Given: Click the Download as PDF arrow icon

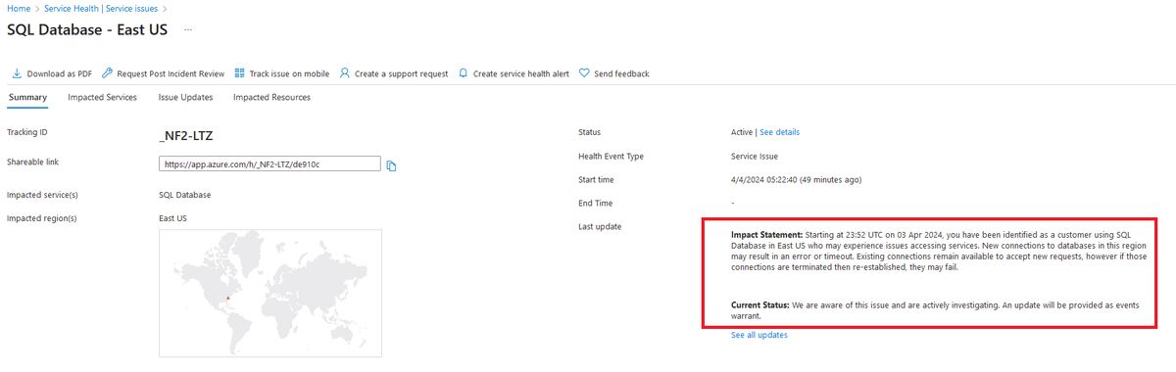Looking at the screenshot, I should pyautogui.click(x=17, y=73).
